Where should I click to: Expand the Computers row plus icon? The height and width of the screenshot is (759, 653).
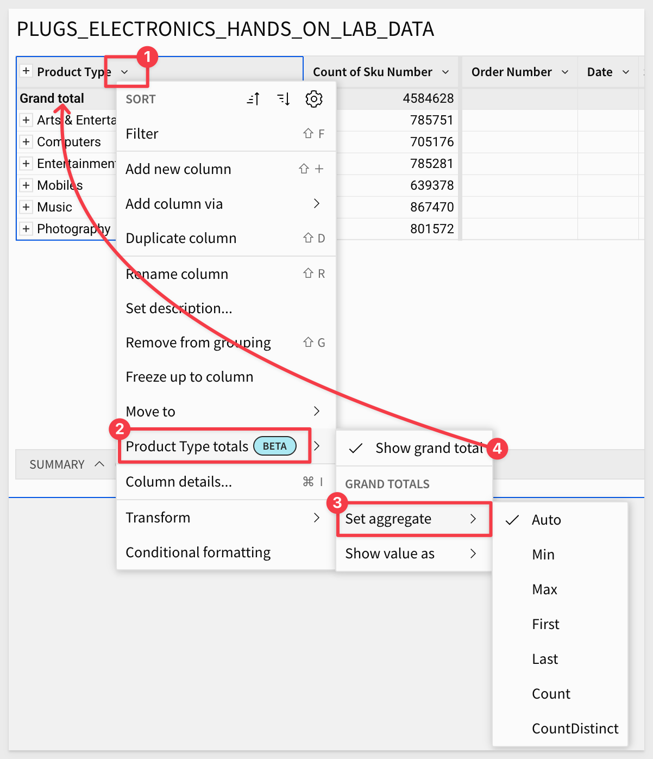coord(26,142)
